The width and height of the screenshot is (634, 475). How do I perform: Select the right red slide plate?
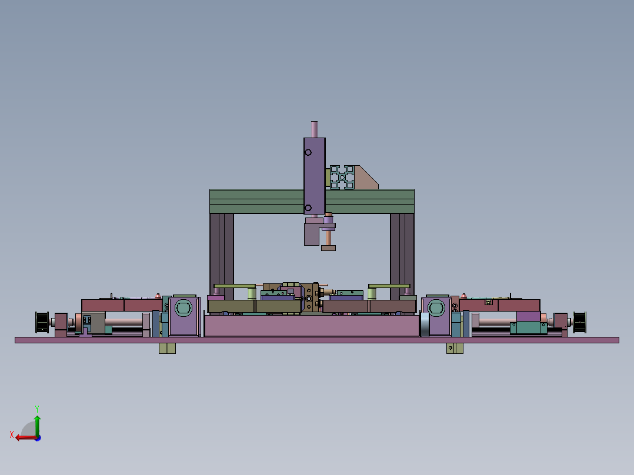(x=499, y=305)
